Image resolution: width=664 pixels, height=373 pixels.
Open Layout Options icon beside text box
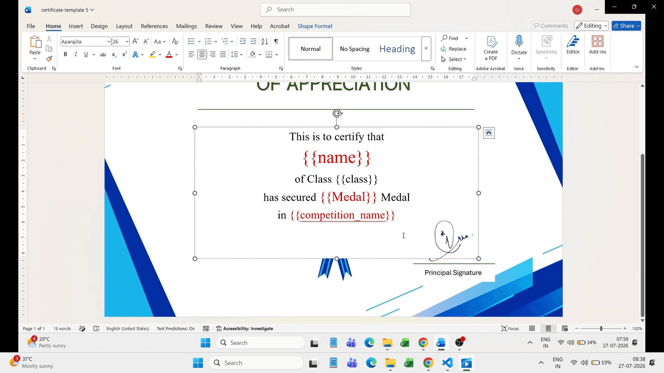pyautogui.click(x=489, y=133)
